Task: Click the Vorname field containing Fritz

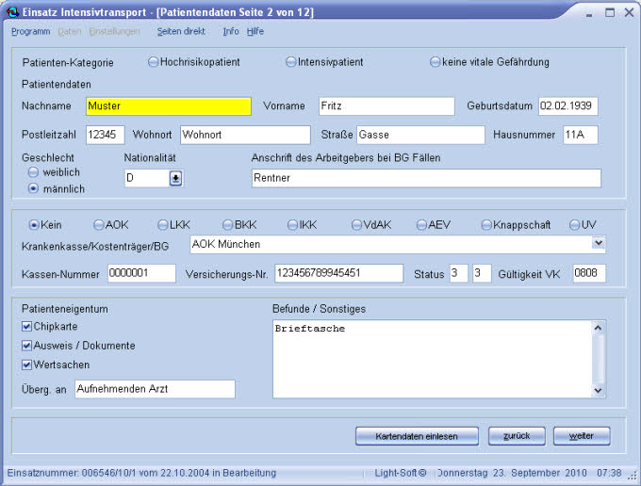Action: point(386,106)
